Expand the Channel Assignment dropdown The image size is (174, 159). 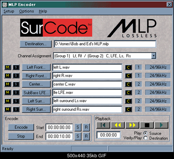[x=154, y=56]
